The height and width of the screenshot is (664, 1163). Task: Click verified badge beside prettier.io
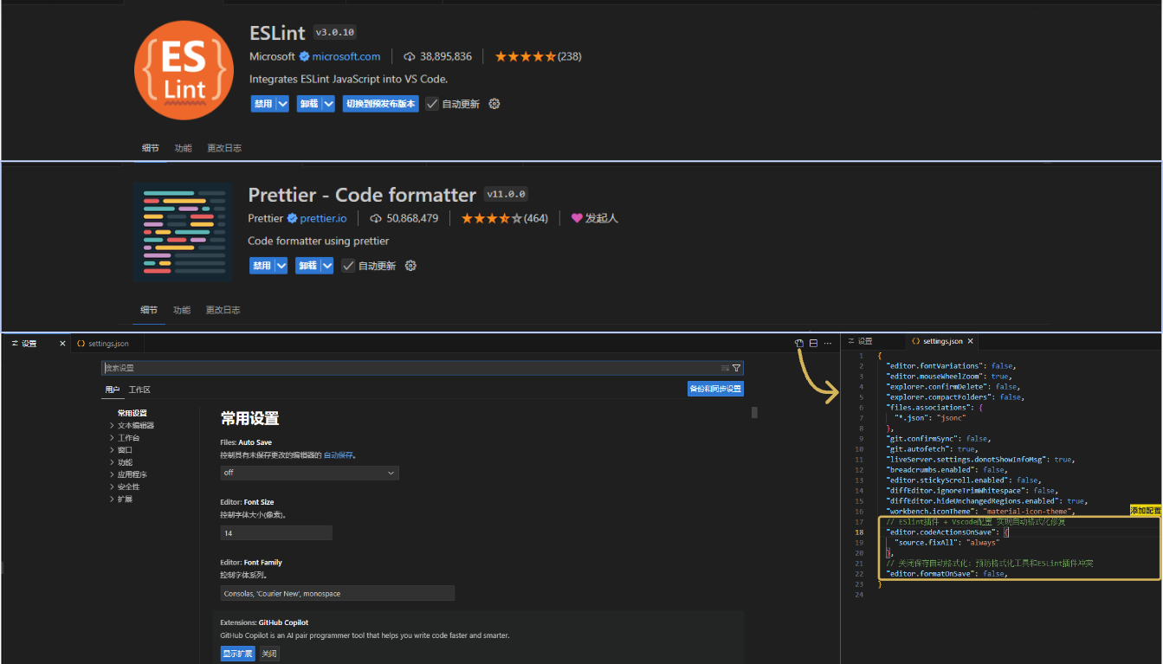(293, 218)
